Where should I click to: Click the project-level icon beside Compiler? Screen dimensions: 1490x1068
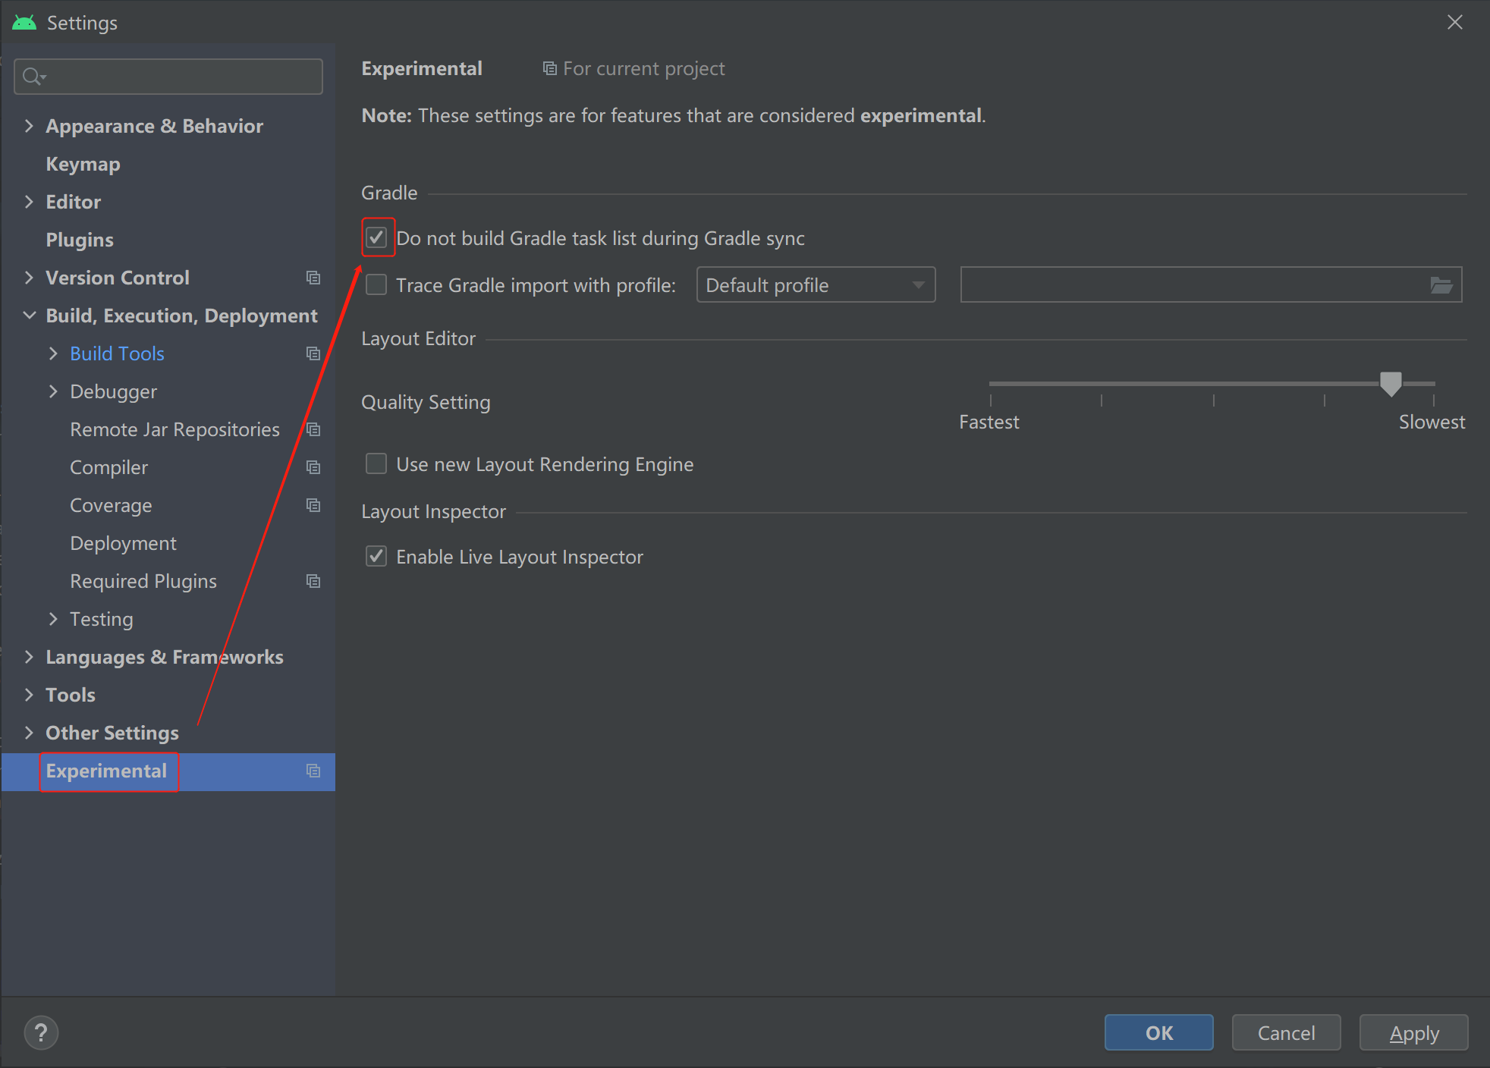pyautogui.click(x=313, y=467)
